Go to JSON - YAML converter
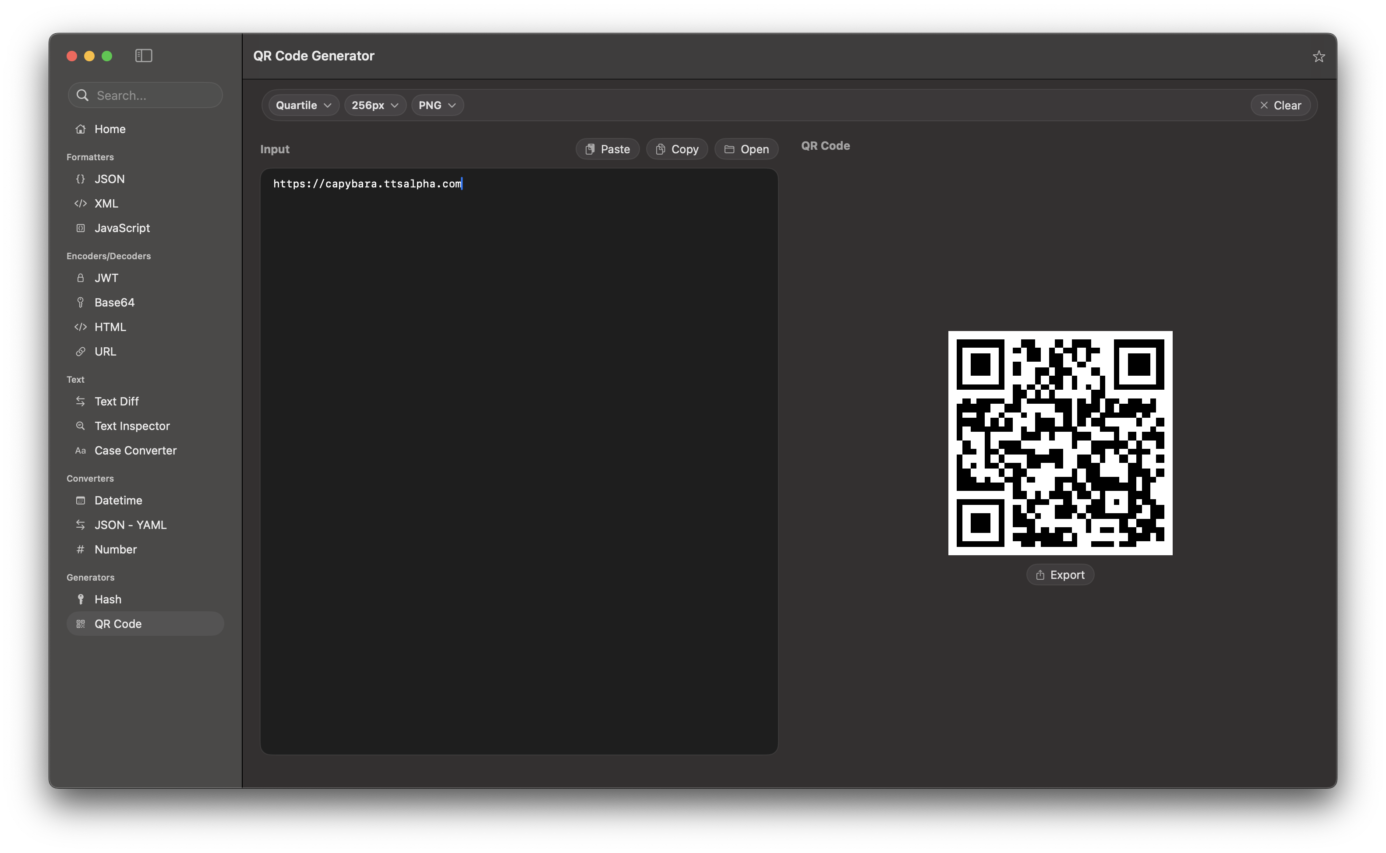The height and width of the screenshot is (853, 1386). pyautogui.click(x=131, y=525)
